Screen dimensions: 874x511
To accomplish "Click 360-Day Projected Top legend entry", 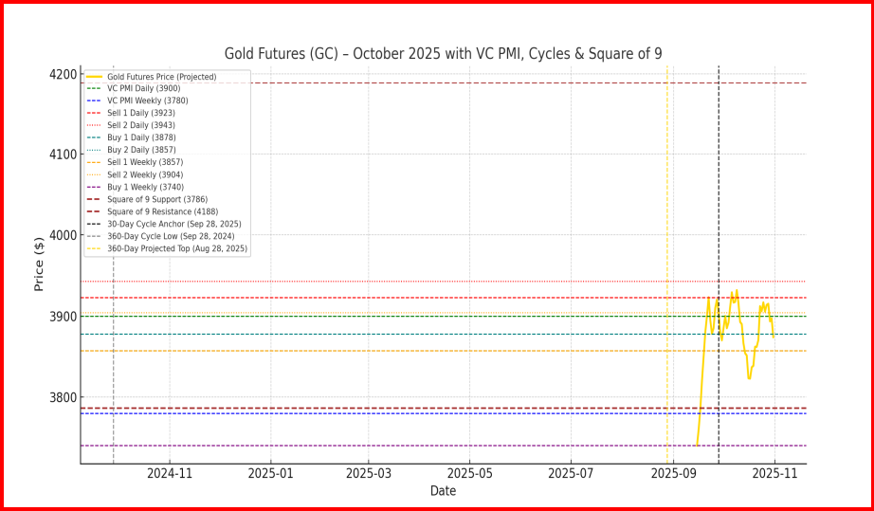I will point(176,249).
